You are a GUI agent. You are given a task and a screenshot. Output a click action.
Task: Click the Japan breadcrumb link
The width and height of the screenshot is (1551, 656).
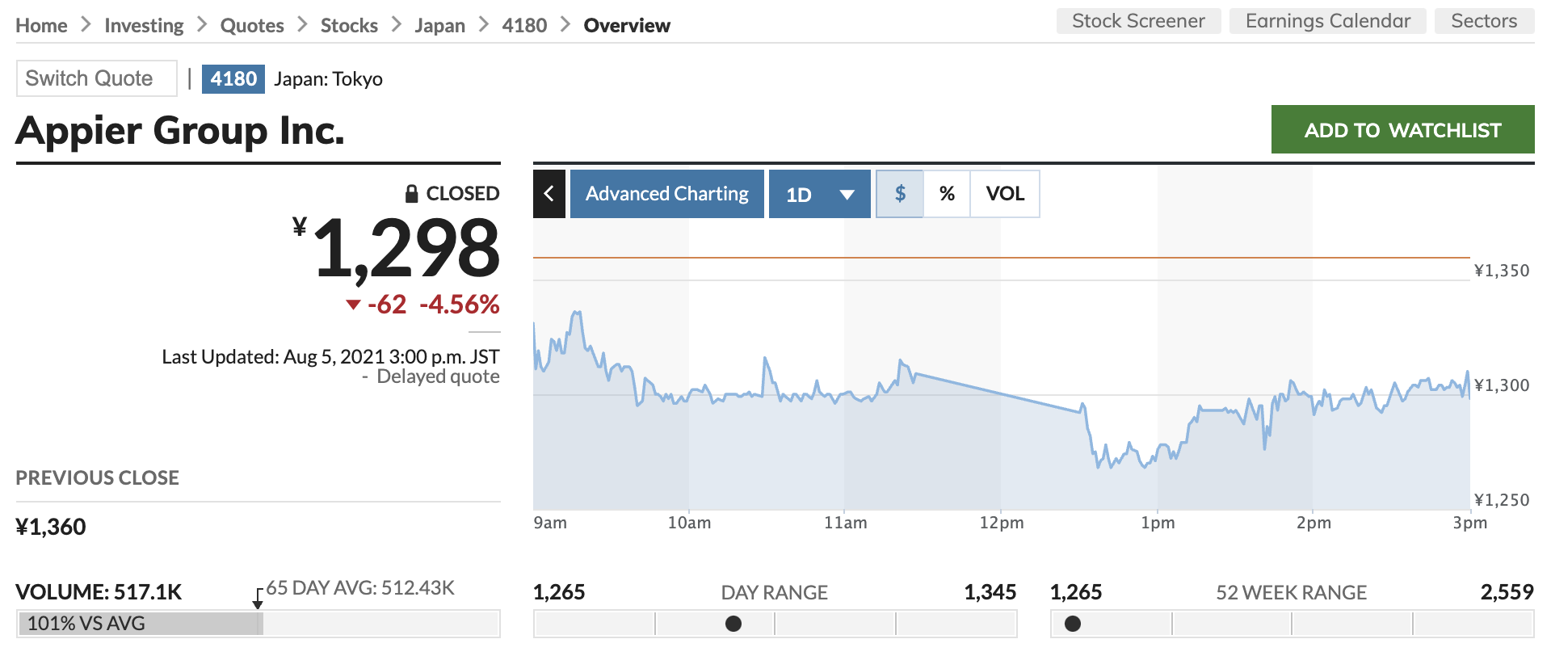[x=439, y=26]
